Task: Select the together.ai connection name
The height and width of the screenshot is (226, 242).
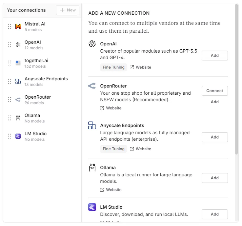Action: pos(36,60)
